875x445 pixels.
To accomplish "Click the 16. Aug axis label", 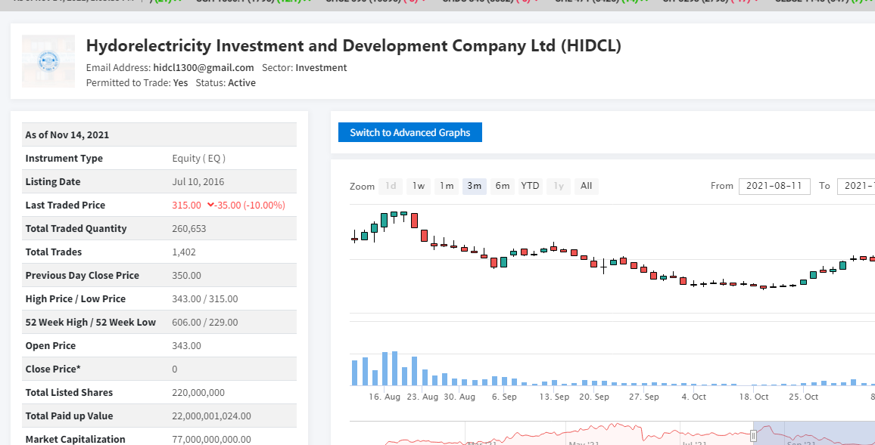I will coord(385,397).
